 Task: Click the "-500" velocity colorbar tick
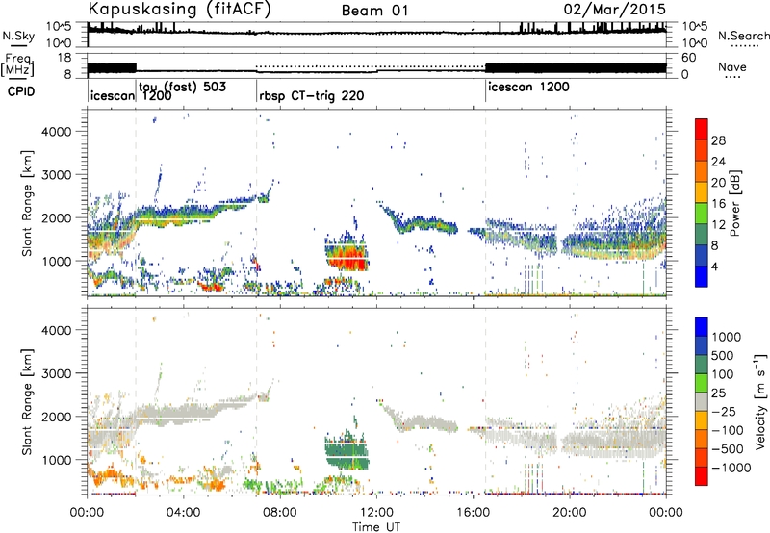(728, 448)
